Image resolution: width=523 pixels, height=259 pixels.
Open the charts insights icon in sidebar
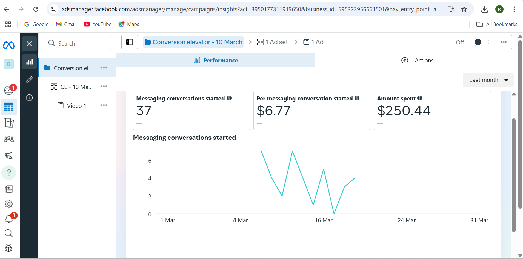(29, 62)
